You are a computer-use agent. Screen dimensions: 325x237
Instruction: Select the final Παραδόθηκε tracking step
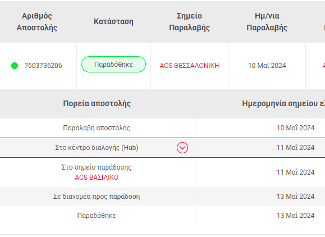tap(97, 216)
